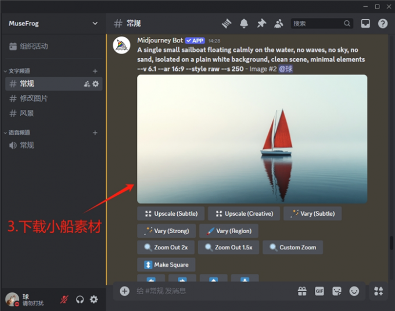Toggle headphone deafen icon

80,299
